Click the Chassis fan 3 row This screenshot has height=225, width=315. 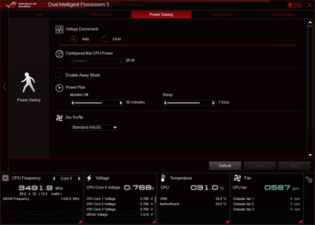click(x=266, y=209)
